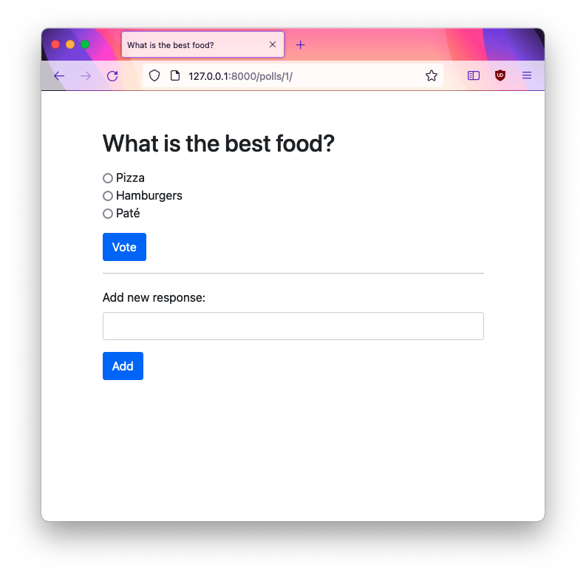586x576 pixels.
Task: Bookmark this page with the star
Action: (432, 75)
